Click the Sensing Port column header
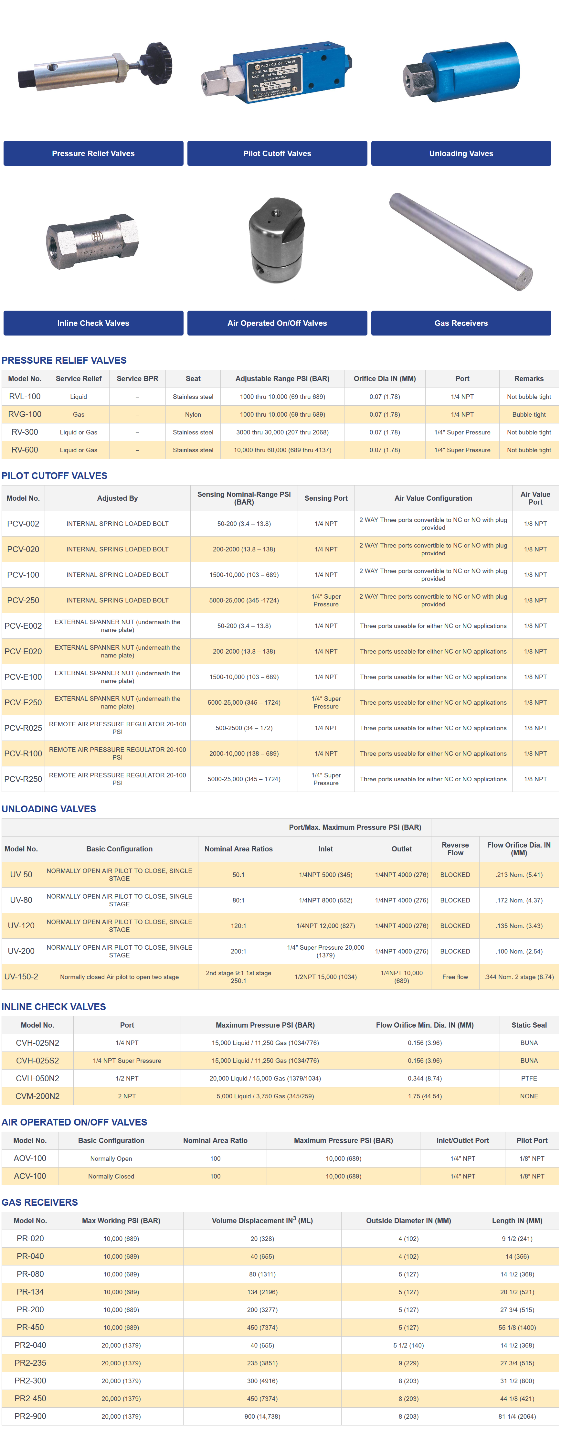This screenshot has width=561, height=1430. (x=326, y=498)
